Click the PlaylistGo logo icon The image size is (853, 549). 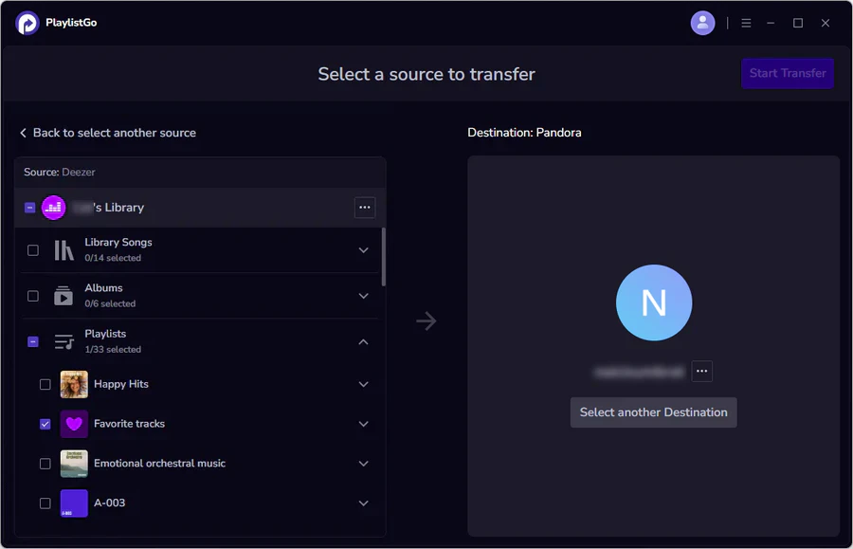pos(27,23)
